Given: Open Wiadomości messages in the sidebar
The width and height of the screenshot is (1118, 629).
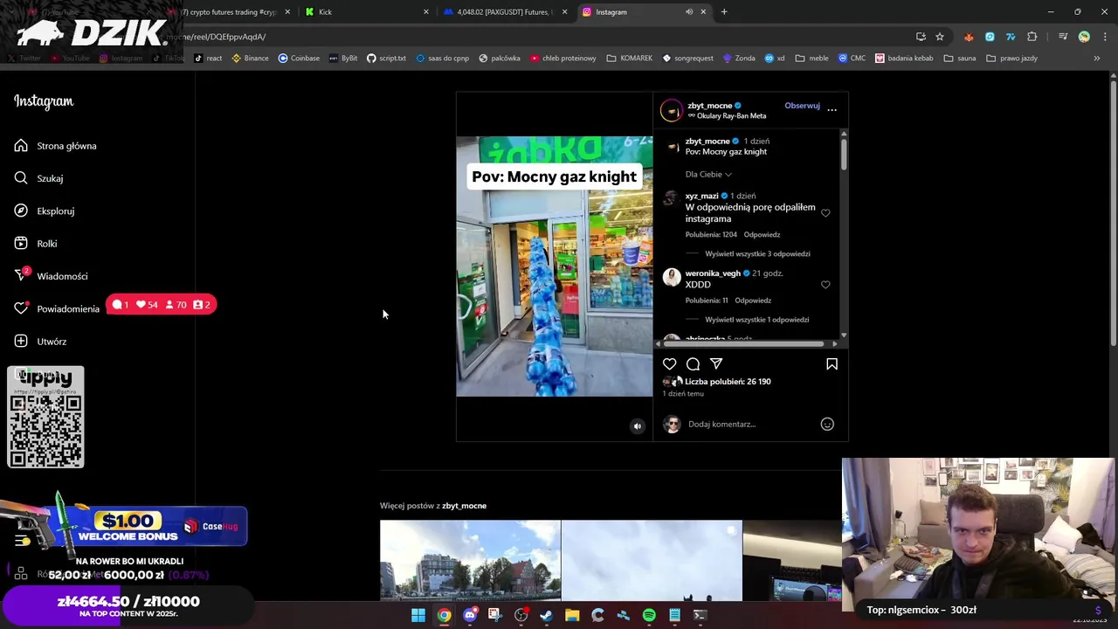Looking at the screenshot, I should tap(51, 276).
